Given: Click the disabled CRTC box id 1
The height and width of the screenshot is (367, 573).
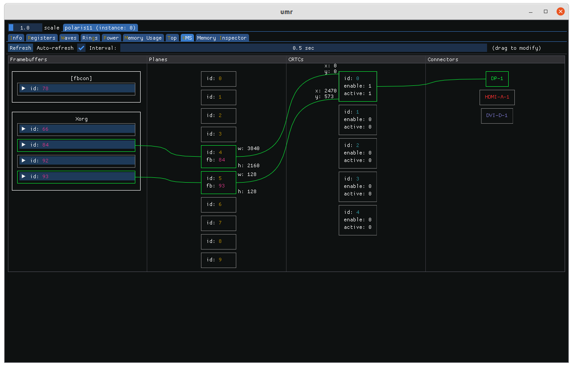Looking at the screenshot, I should point(358,120).
